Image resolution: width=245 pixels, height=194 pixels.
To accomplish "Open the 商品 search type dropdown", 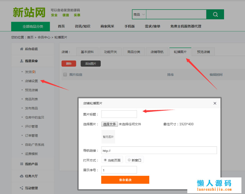I will (139, 15).
